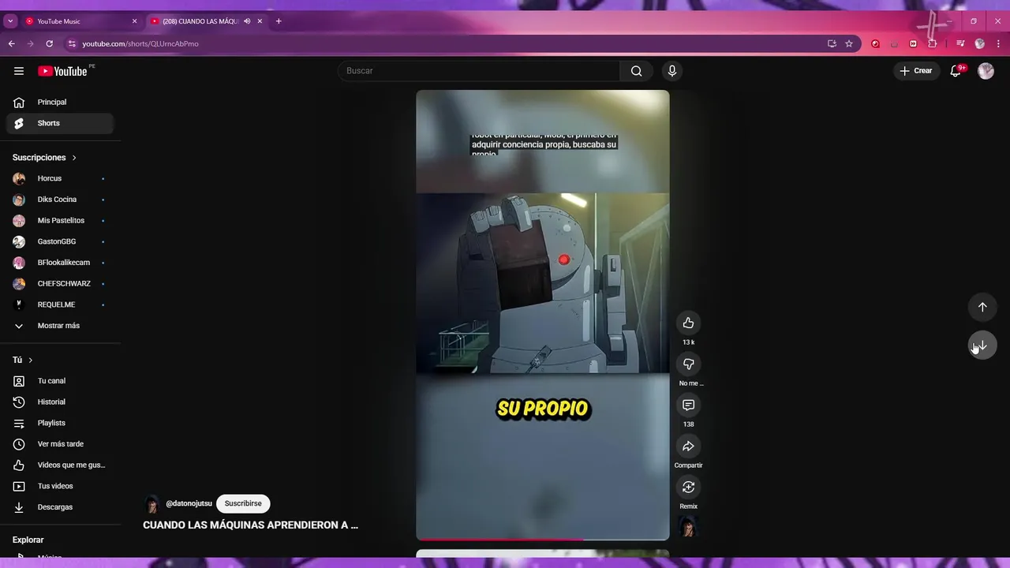Open Mis Pastelitos channel

[60, 220]
